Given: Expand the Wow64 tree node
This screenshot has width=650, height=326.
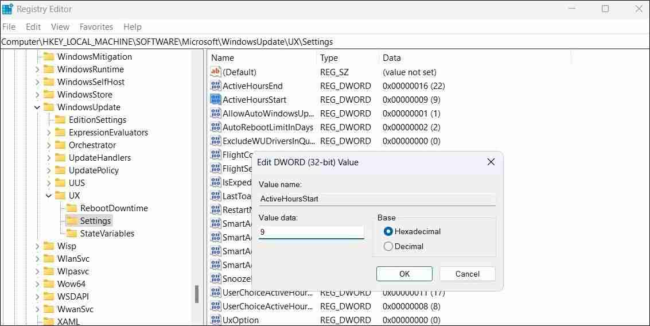Looking at the screenshot, I should [x=37, y=284].
